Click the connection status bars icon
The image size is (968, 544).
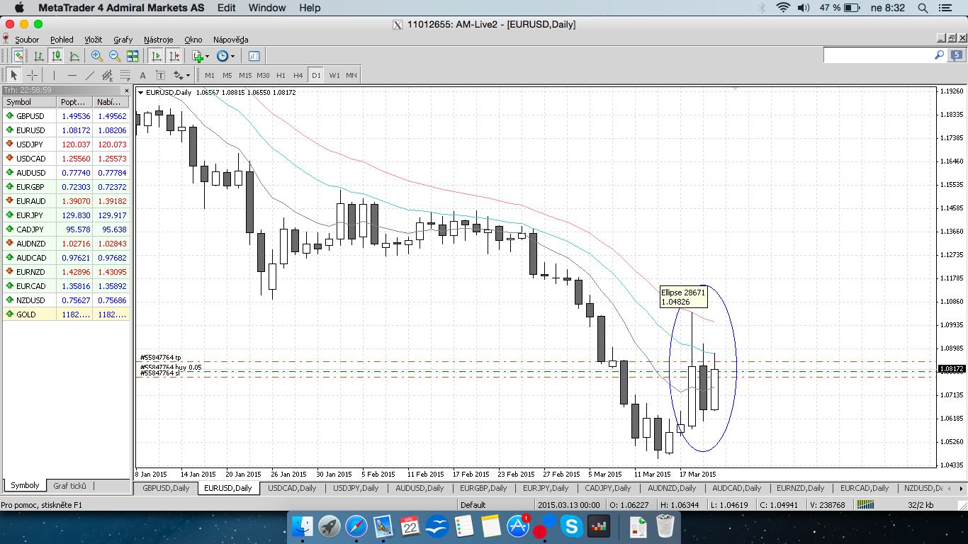866,505
